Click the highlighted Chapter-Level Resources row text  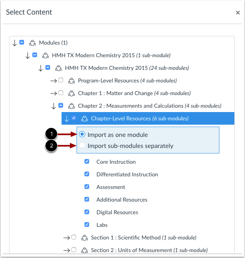140,118
